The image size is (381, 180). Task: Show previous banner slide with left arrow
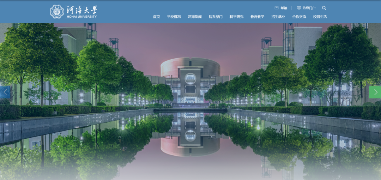5,92
